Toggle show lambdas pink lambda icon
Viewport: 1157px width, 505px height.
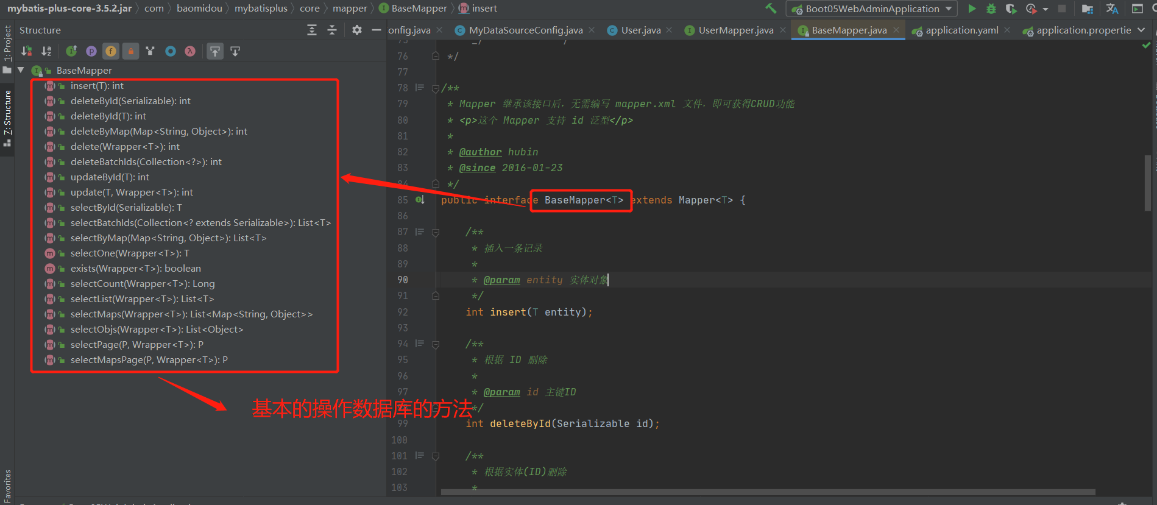point(190,51)
